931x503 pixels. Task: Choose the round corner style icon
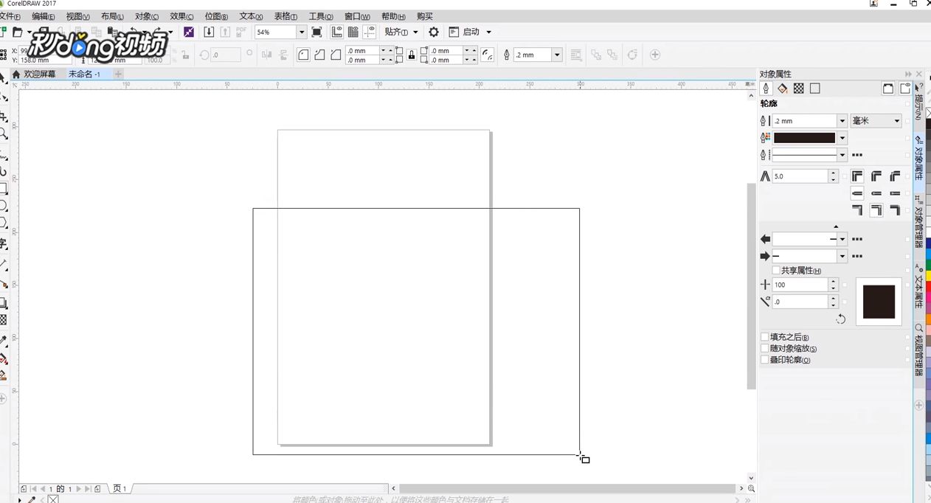pyautogui.click(x=303, y=55)
